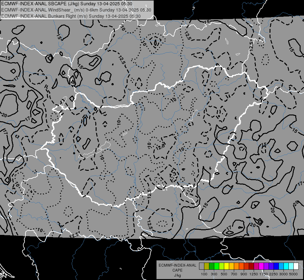The width and height of the screenshot is (304, 280).
Task: Click the 100 legend value
Action: [204, 274]
